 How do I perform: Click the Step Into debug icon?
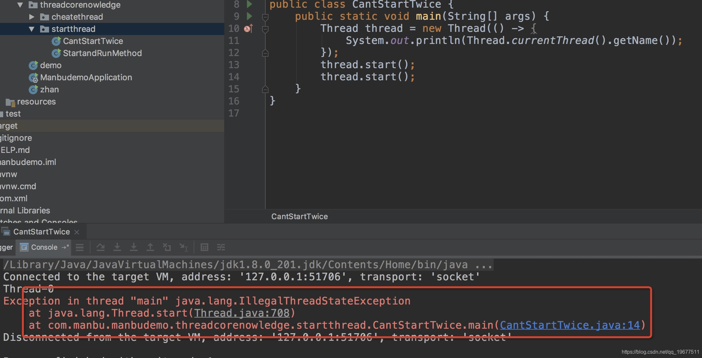pos(117,247)
